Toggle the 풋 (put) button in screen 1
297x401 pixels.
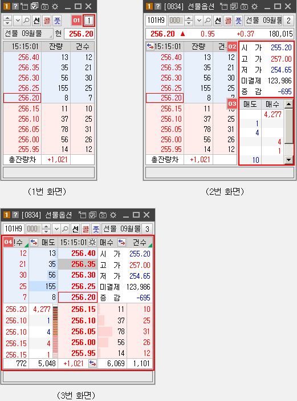[58, 20]
